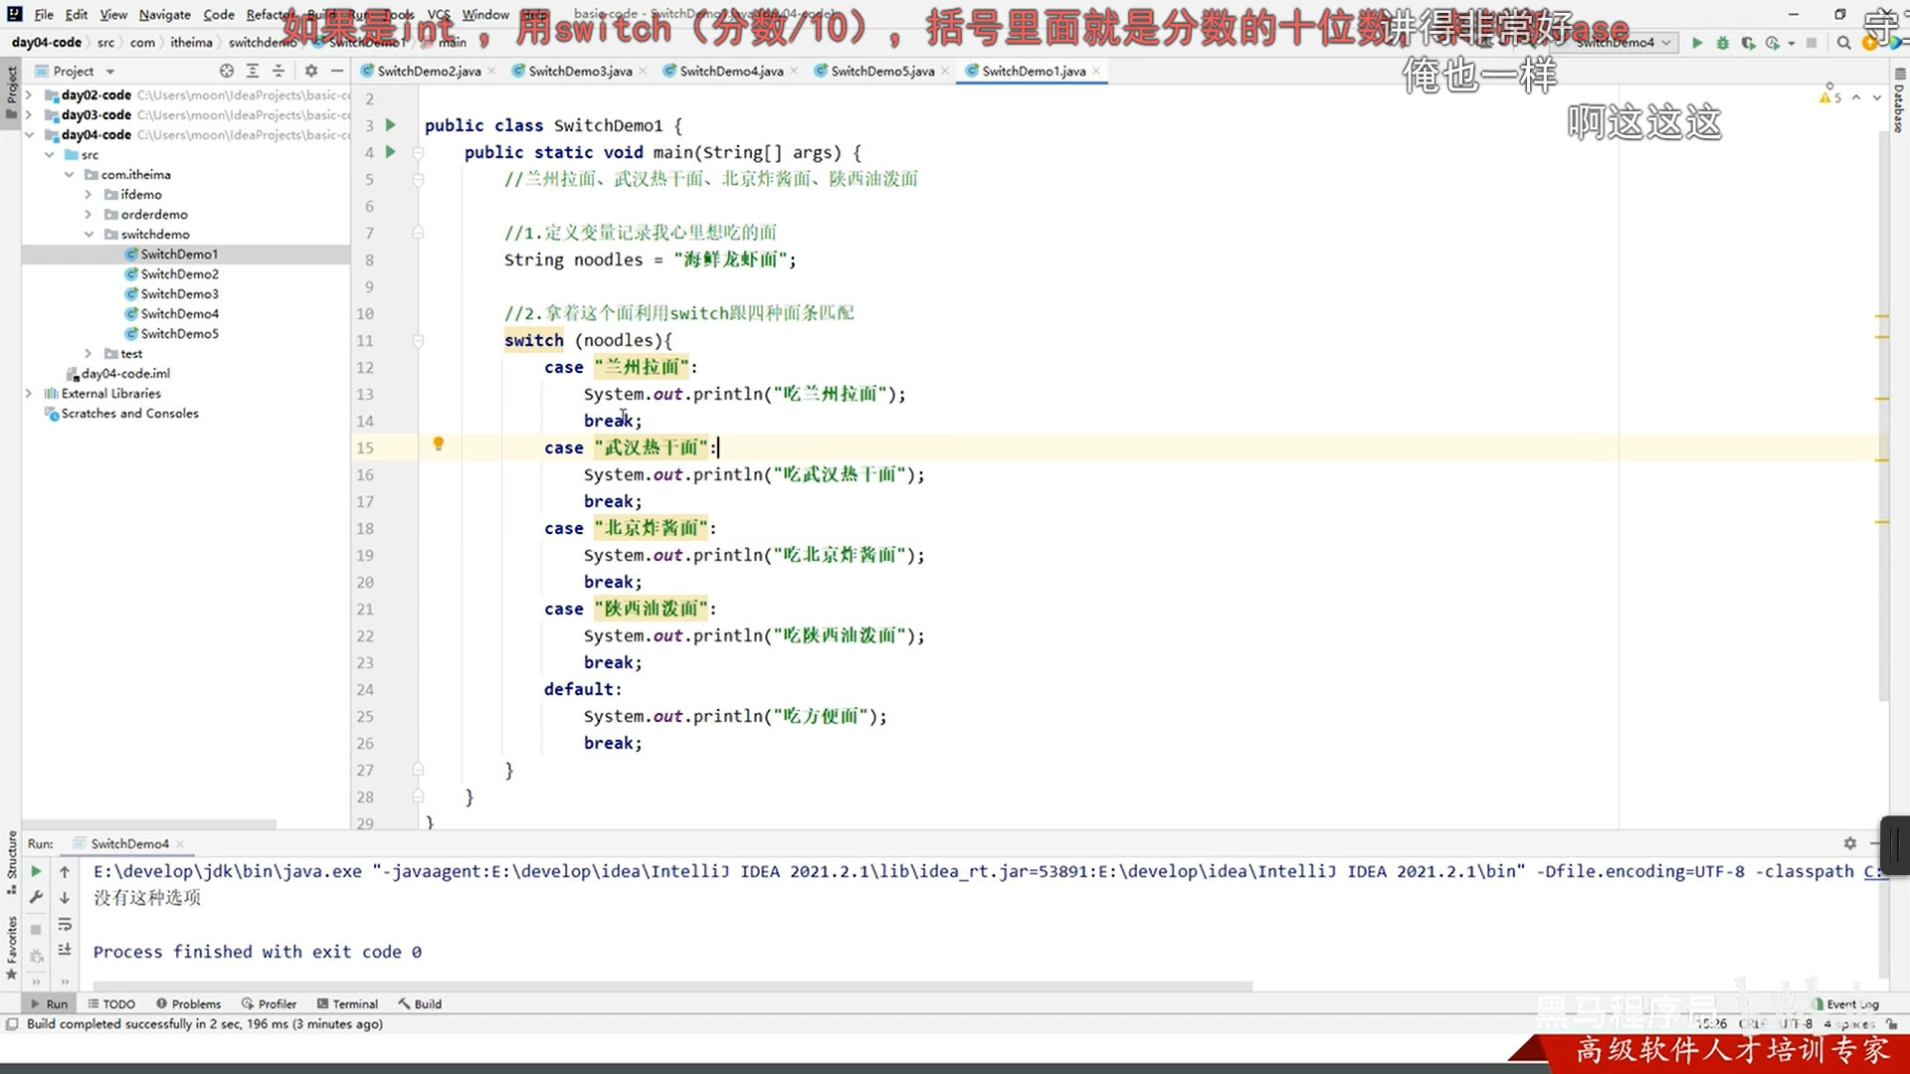
Task: Click the yellow intention bulb on line 15
Action: [438, 445]
